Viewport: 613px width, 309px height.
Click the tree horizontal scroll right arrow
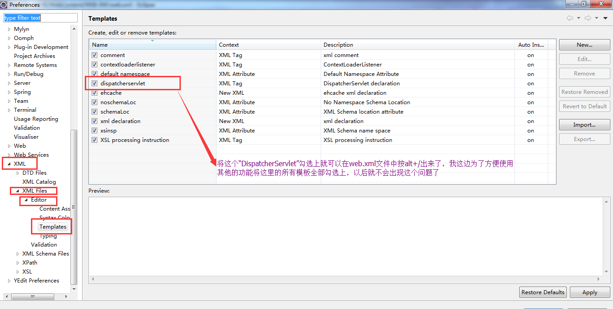click(x=66, y=296)
